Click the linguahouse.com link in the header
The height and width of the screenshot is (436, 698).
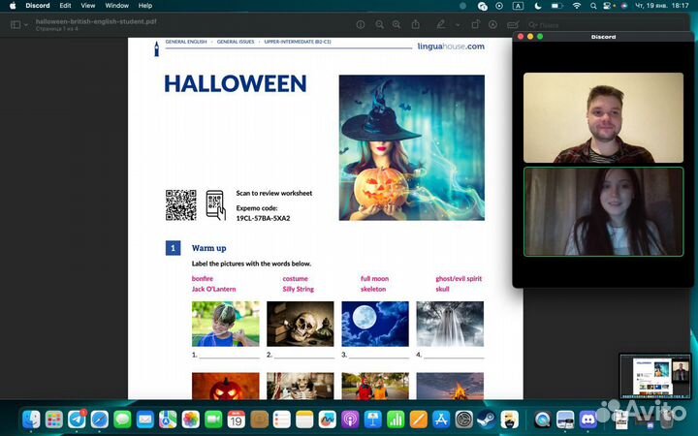coord(450,46)
